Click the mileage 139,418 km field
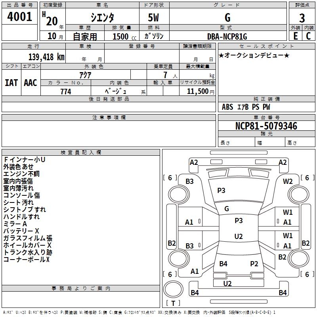This screenshot has height=317, width=317. 34,56
